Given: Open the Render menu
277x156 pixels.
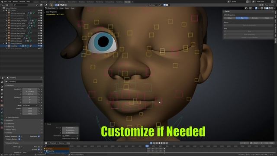Looking at the screenshot, I should pos(16,2).
